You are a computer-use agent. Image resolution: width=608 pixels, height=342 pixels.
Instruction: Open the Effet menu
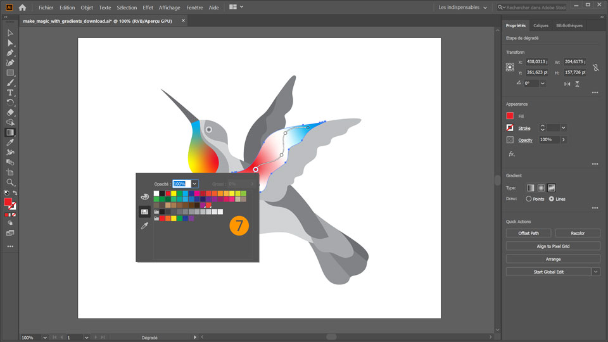click(x=148, y=8)
